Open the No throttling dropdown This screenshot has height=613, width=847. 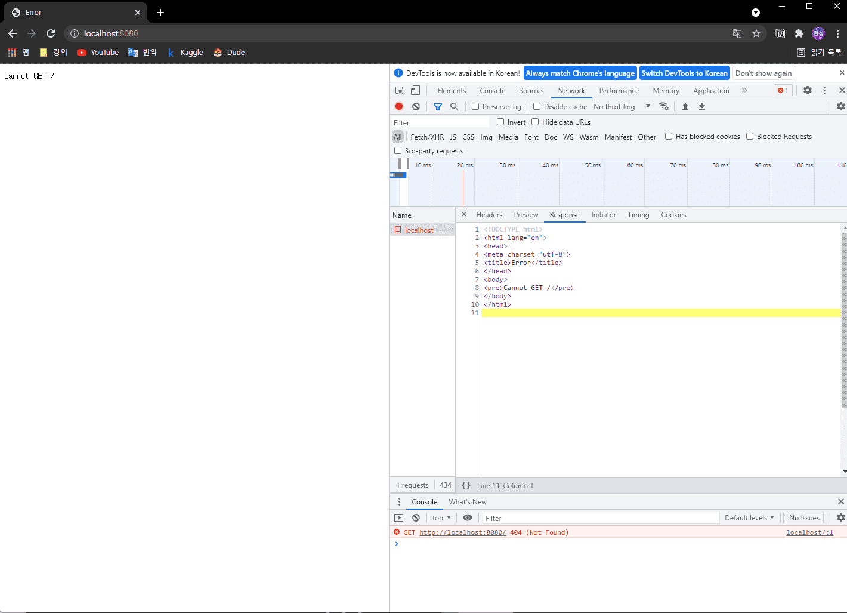click(622, 107)
